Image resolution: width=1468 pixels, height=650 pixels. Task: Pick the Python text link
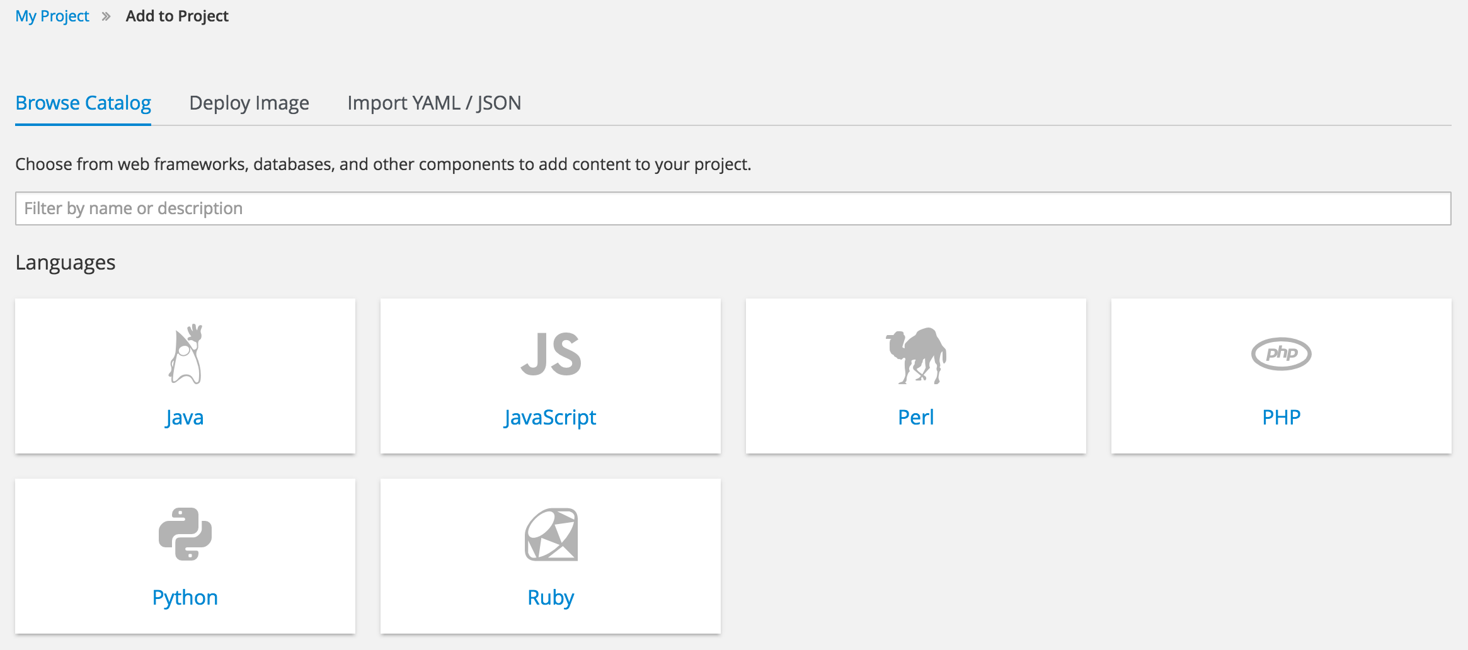185,597
